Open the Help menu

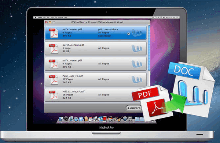point(66,18)
